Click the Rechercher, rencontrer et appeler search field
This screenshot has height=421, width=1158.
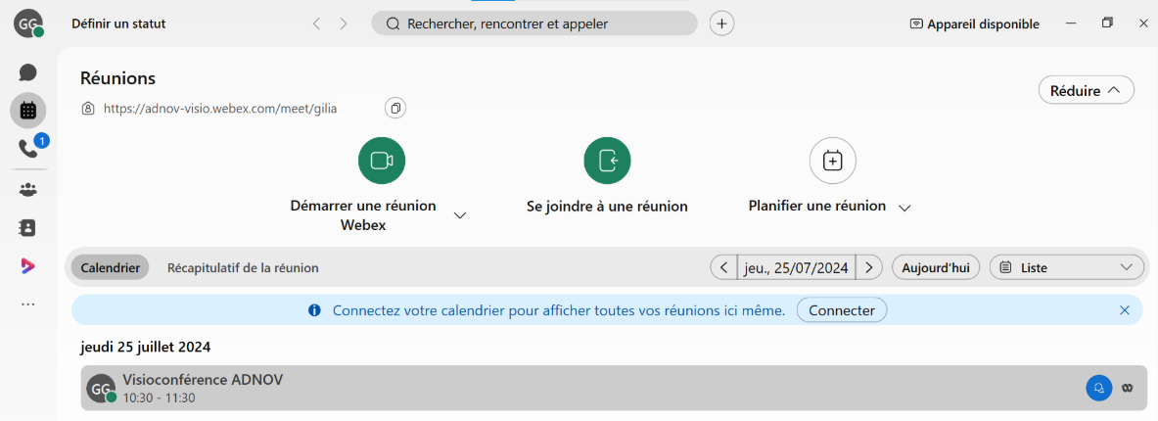click(534, 23)
